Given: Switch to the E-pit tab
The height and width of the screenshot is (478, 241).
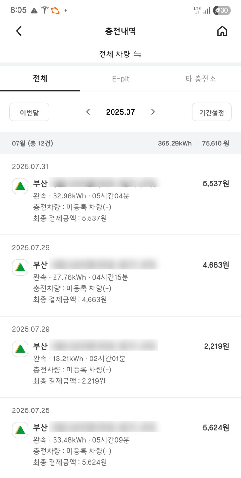Looking at the screenshot, I should coord(120,79).
